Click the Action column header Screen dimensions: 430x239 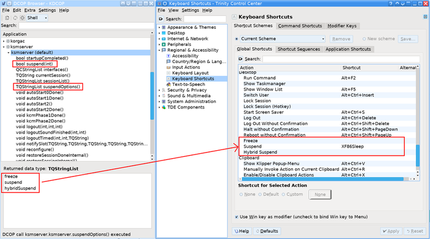tap(289, 67)
